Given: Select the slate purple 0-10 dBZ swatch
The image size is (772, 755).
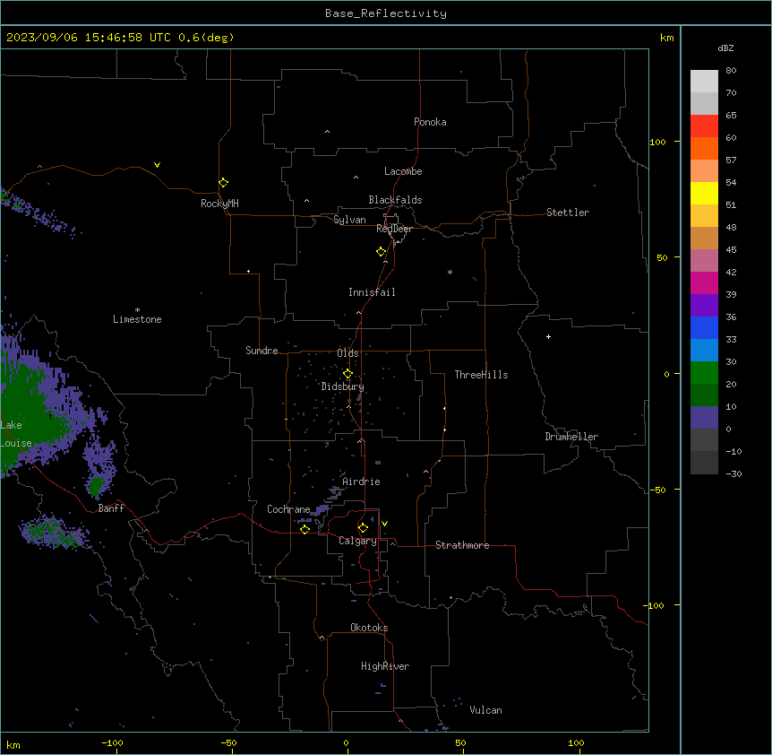Looking at the screenshot, I should tap(704, 418).
